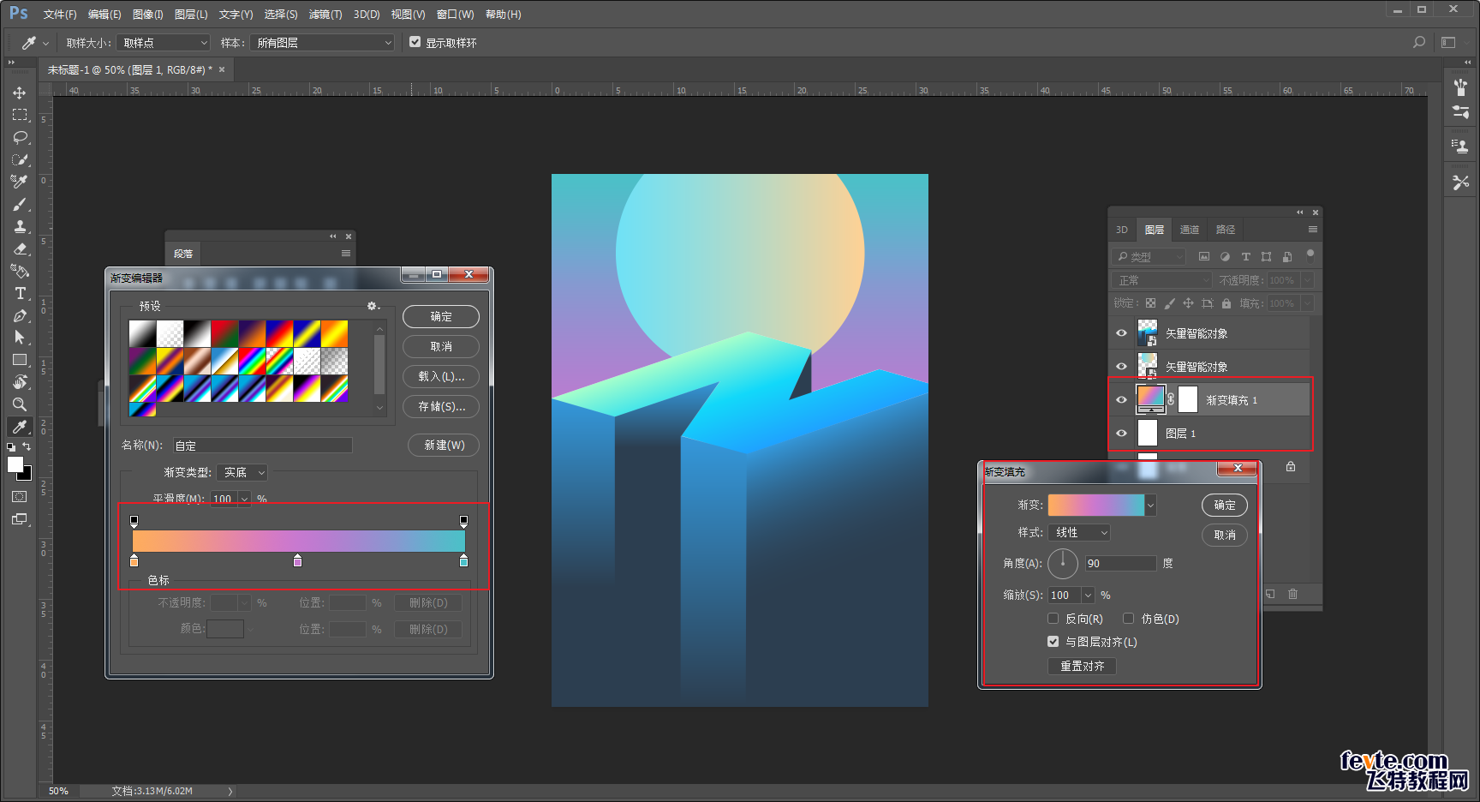Image resolution: width=1480 pixels, height=802 pixels.
Task: Select the Move tool
Action: click(x=20, y=93)
